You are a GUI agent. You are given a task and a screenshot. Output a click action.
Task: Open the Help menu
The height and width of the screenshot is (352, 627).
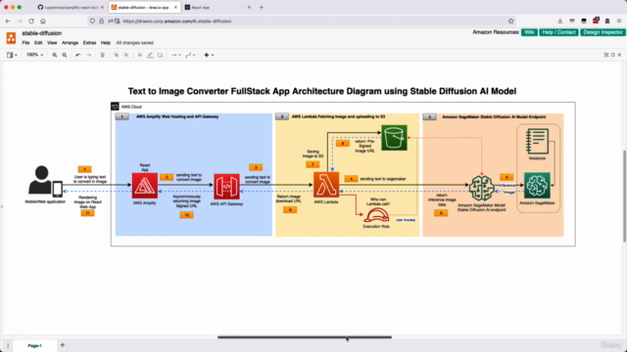(x=106, y=43)
